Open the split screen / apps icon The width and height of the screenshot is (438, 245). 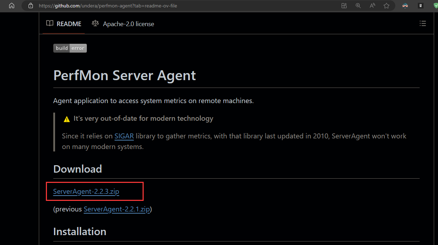point(344,6)
